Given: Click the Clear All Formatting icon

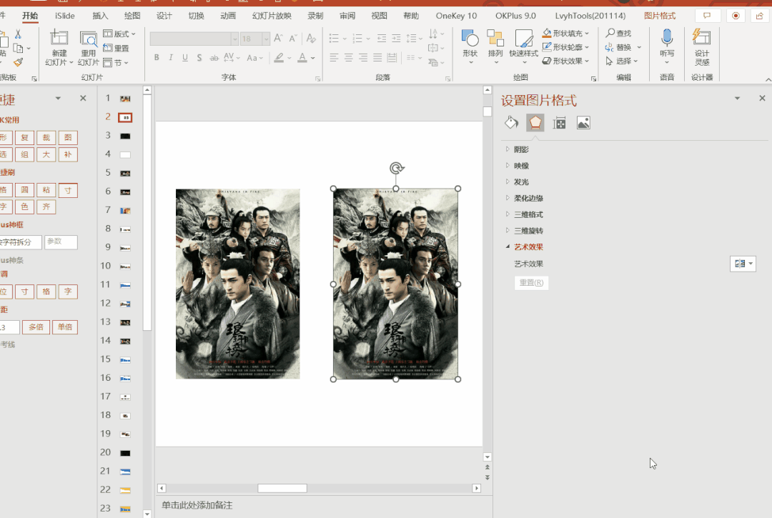Looking at the screenshot, I should pyautogui.click(x=311, y=39).
